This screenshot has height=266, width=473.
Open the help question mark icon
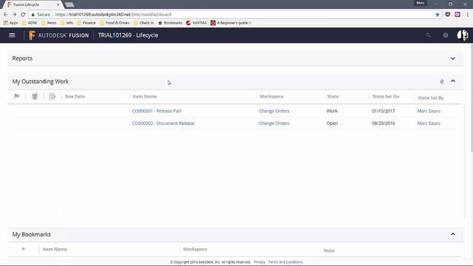446,35
